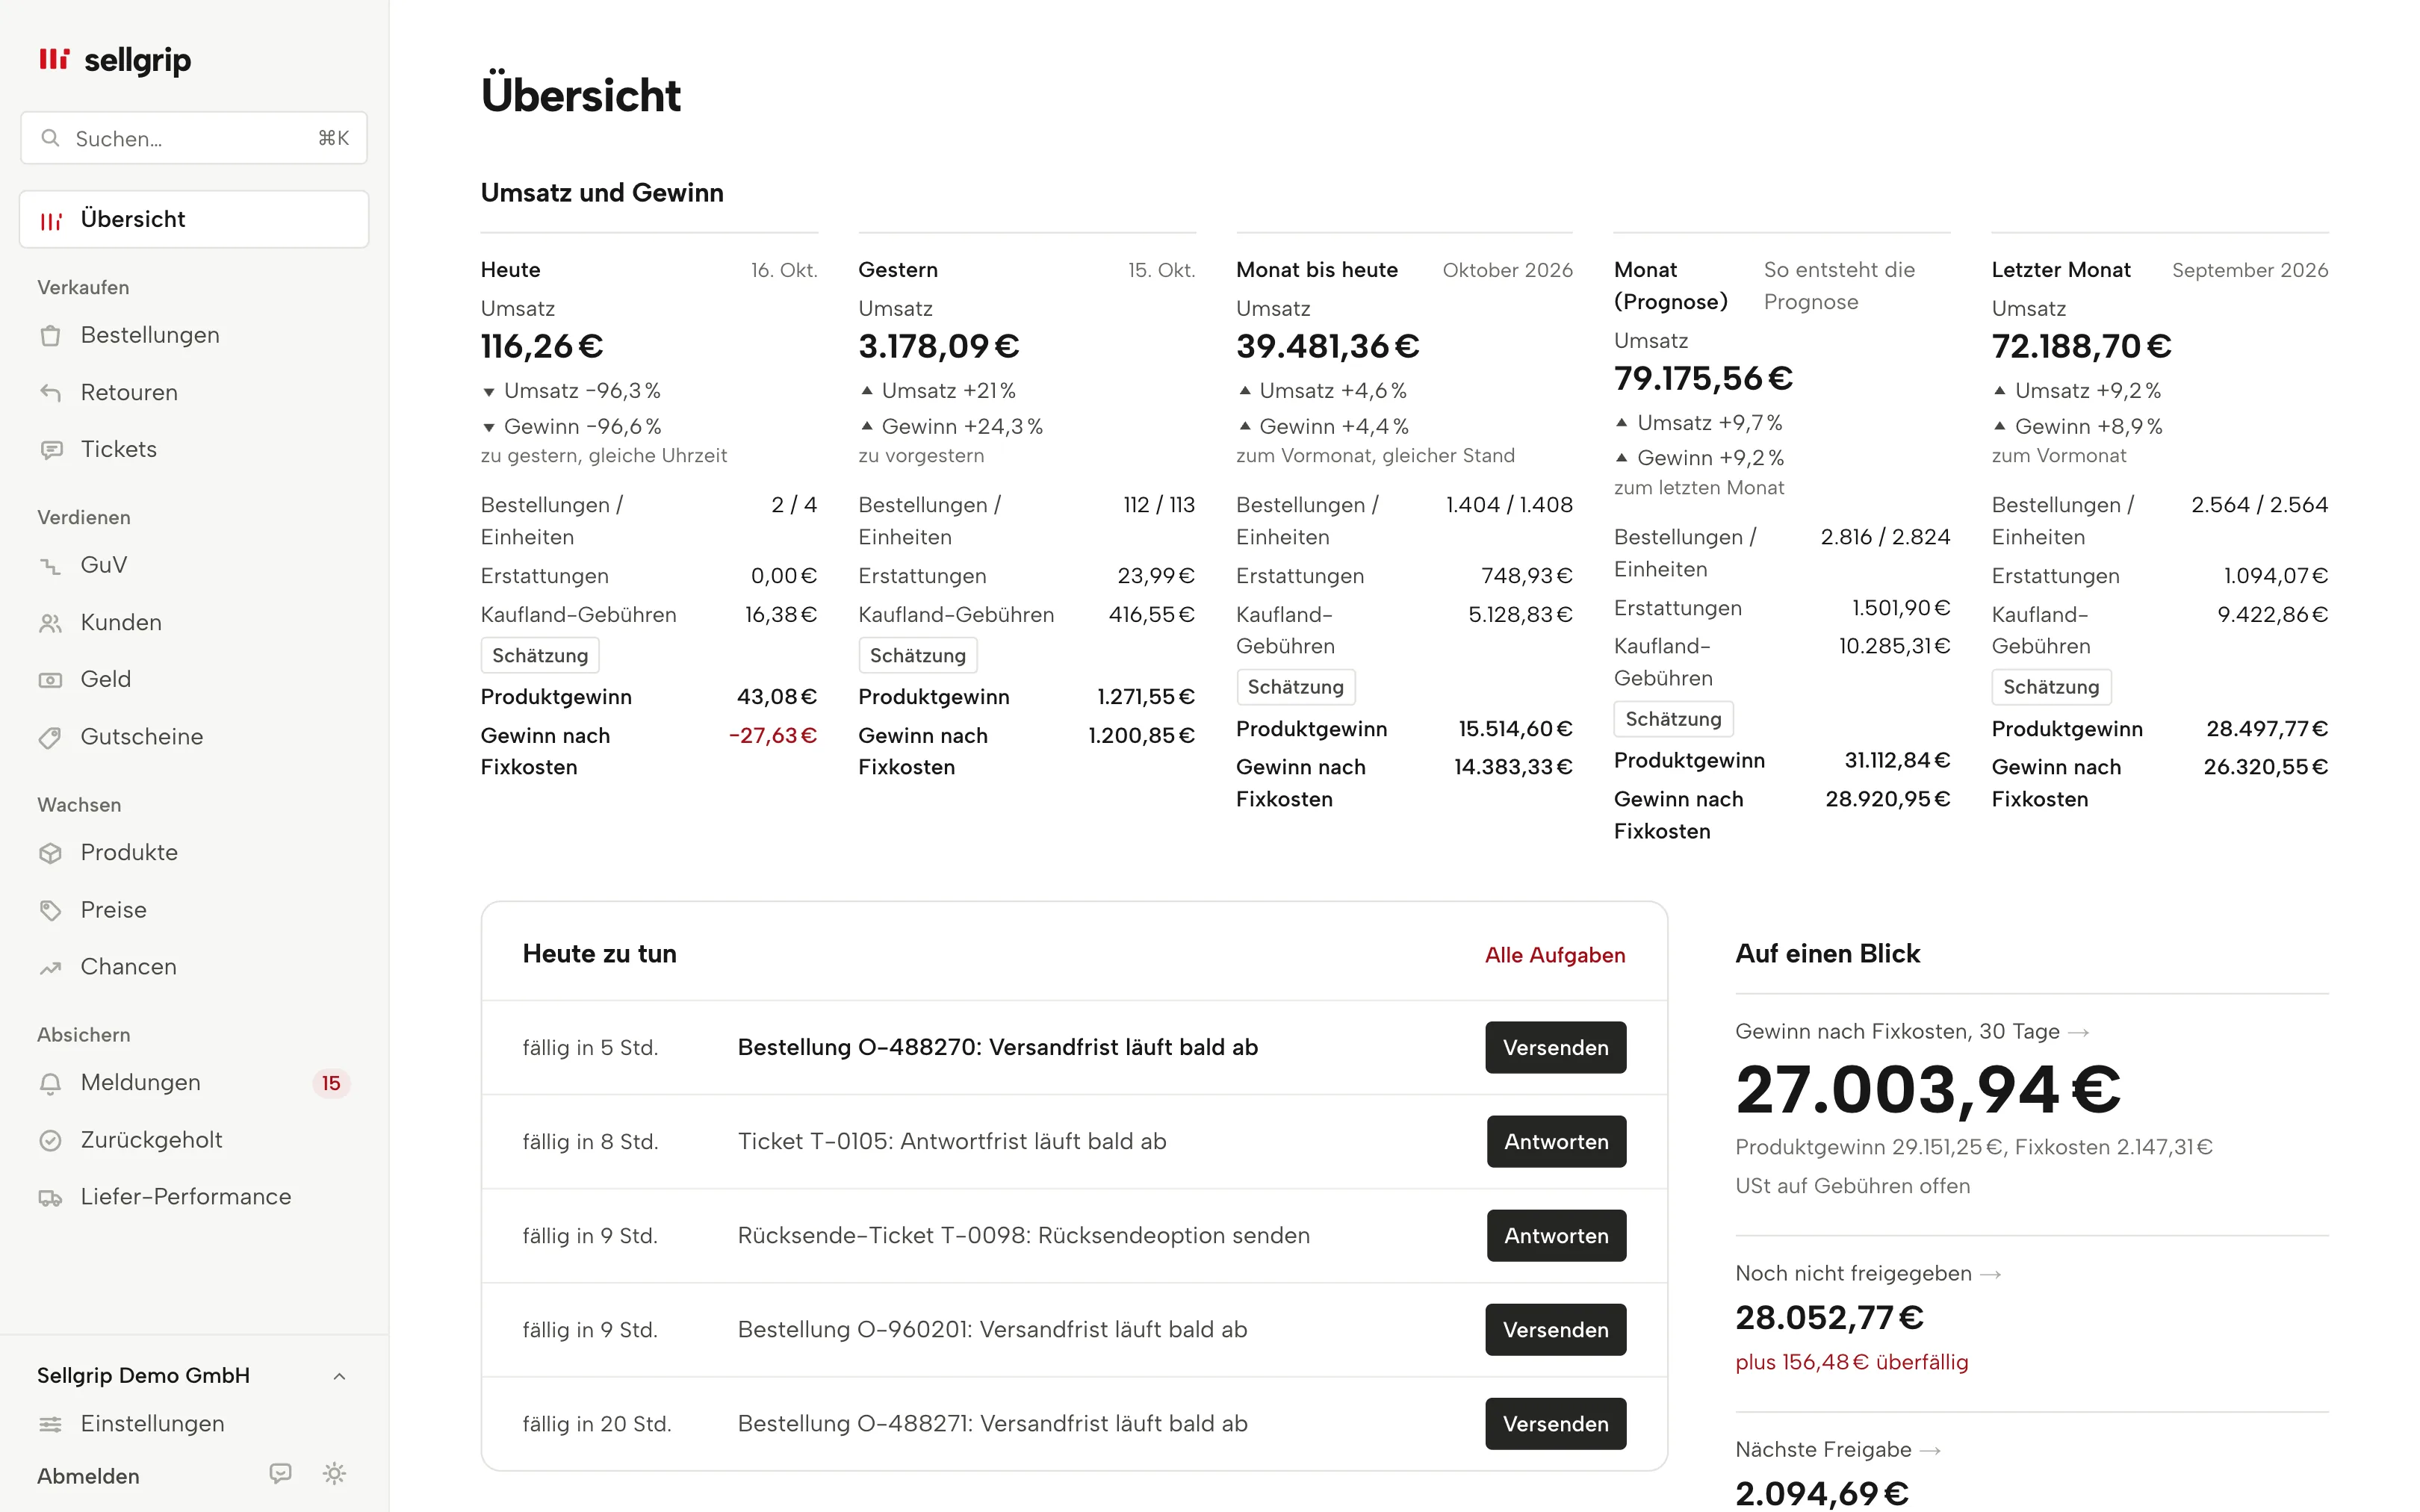Screen dimensions: 2420x1512
Task: Open the Nächste Freigabe link
Action: pyautogui.click(x=1838, y=1449)
